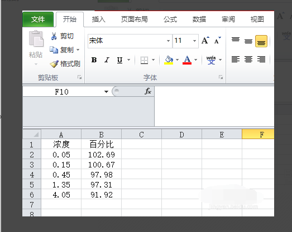Apply red font color A icon
292x232 pixels.
[x=187, y=60]
